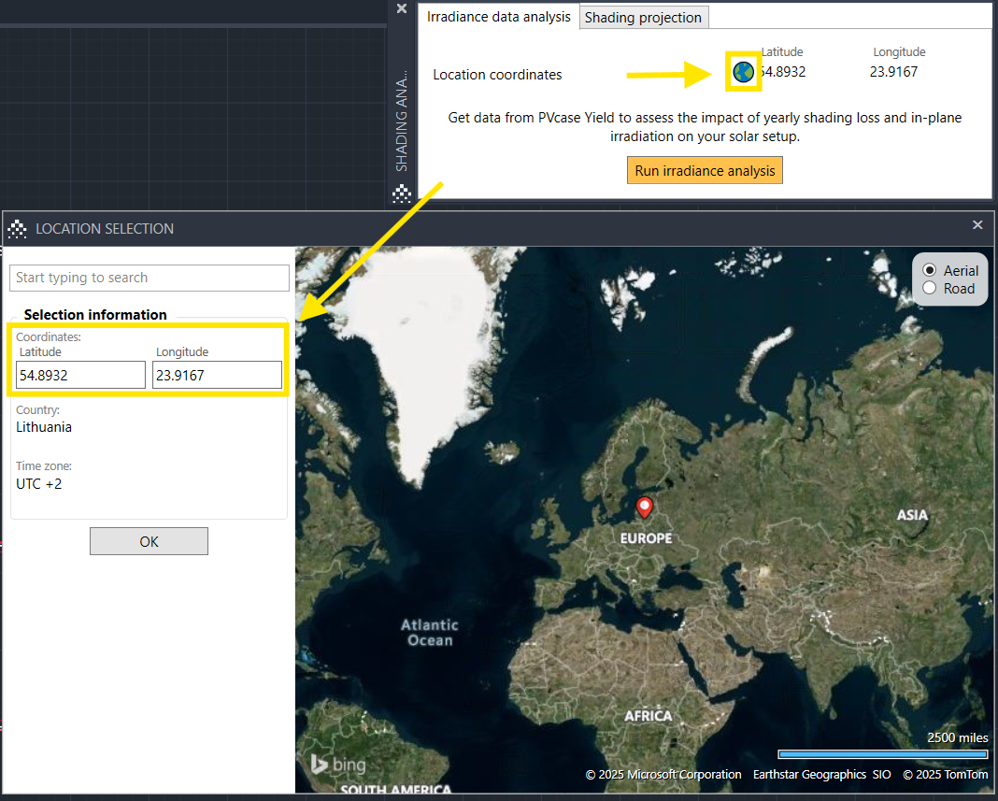The image size is (998, 801).
Task: Click the Bing logo on the map
Action: pyautogui.click(x=338, y=764)
